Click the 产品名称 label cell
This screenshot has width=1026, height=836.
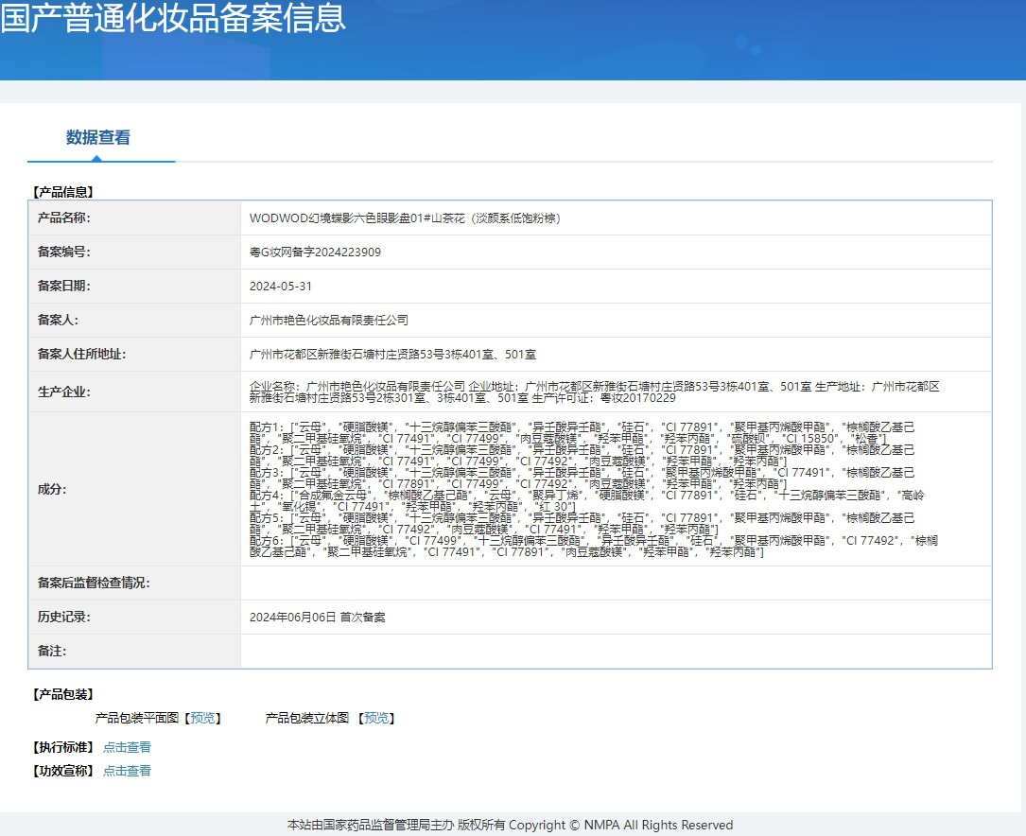(x=134, y=218)
